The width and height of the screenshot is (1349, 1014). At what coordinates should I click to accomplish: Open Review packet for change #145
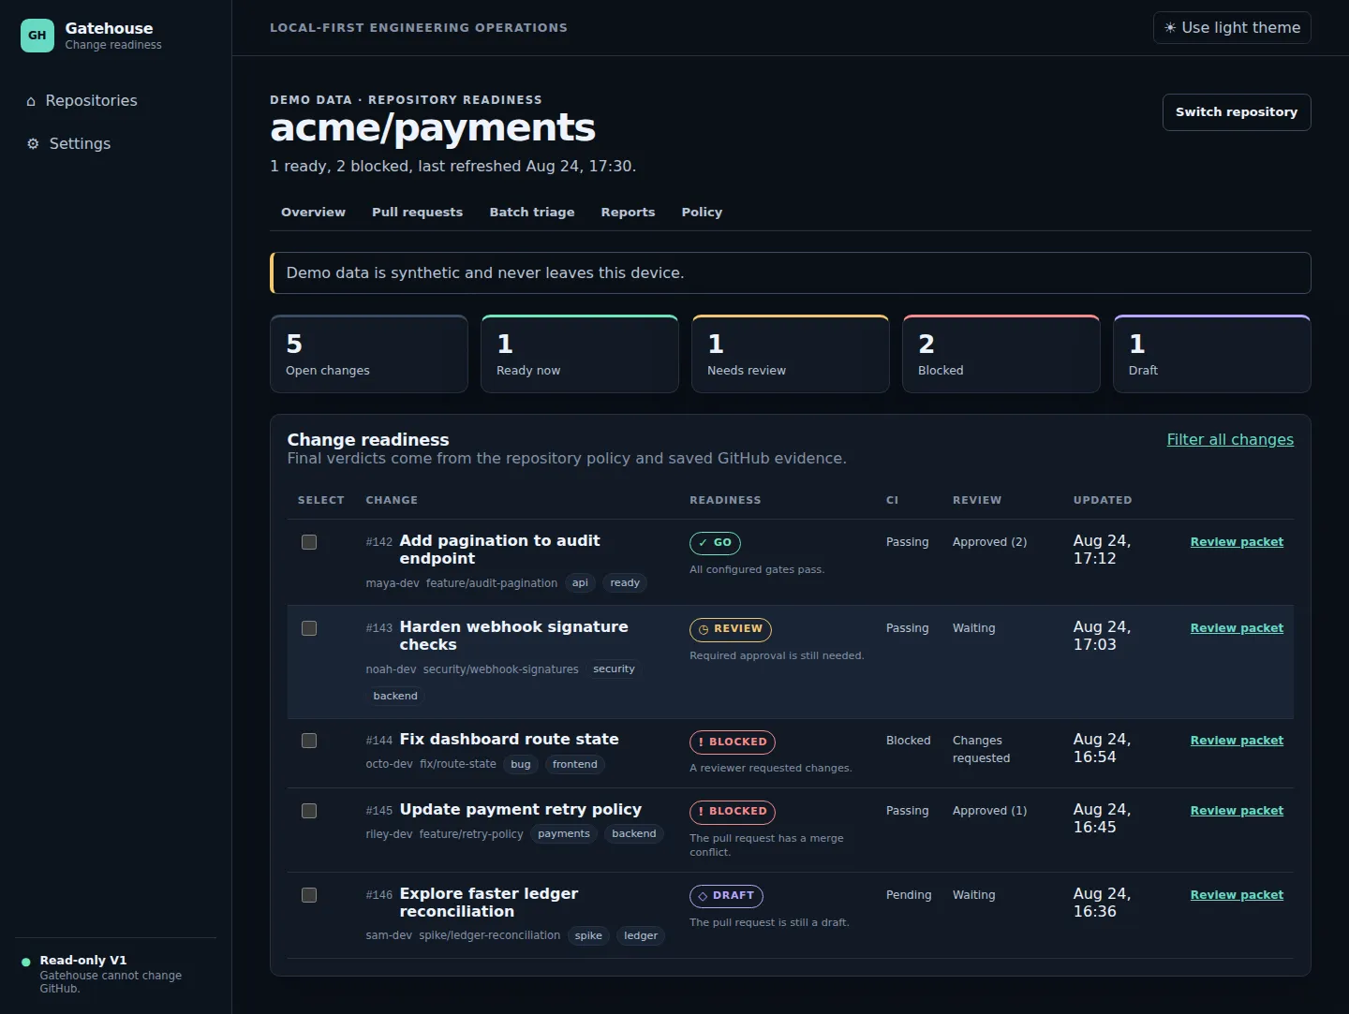(x=1237, y=811)
